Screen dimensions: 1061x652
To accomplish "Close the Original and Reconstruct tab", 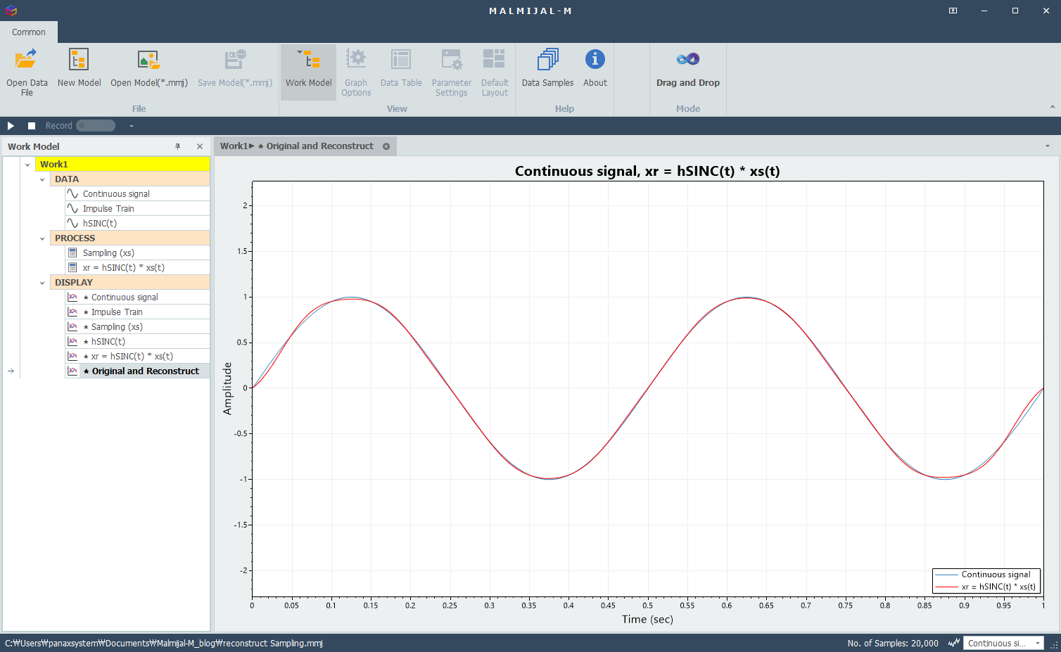I will pos(386,146).
